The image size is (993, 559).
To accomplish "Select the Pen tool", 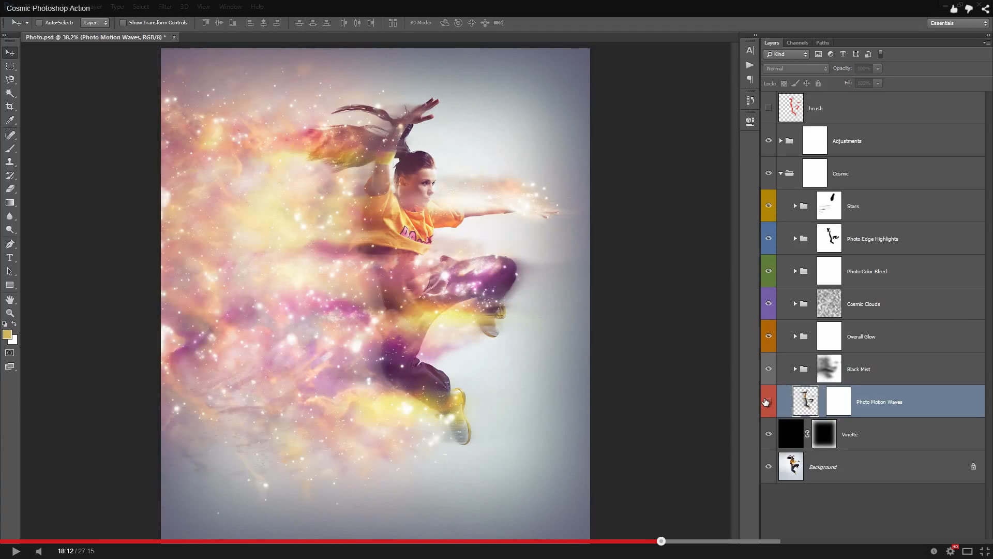I will click(x=9, y=244).
